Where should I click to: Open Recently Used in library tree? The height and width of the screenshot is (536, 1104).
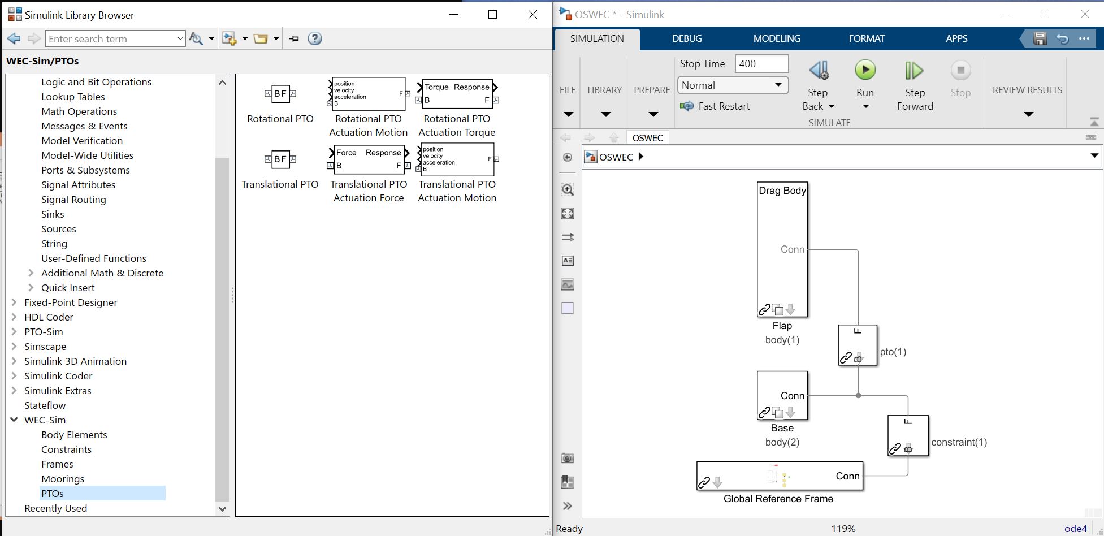coord(55,508)
